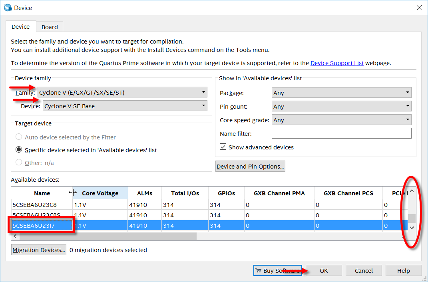Click the vertical scrollbar up arrow
This screenshot has width=428, height=282.
[x=412, y=191]
